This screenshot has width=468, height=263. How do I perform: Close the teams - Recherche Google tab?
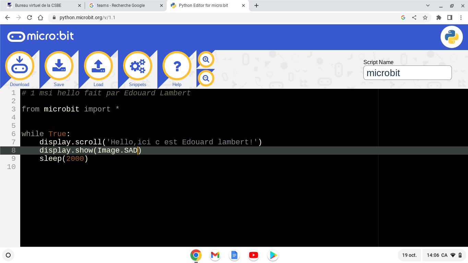(161, 5)
